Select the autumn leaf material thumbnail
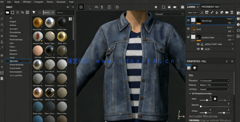240x122 pixels. (x=38, y=37)
